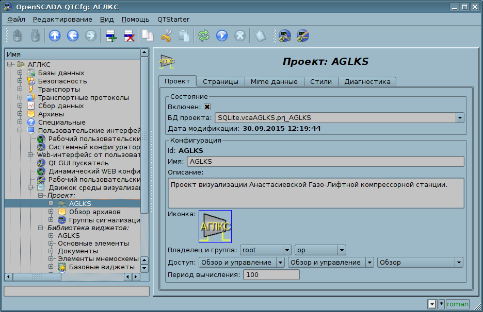The height and width of the screenshot is (312, 483).
Task: Open the БД проекта dropdown
Action: tap(459, 118)
